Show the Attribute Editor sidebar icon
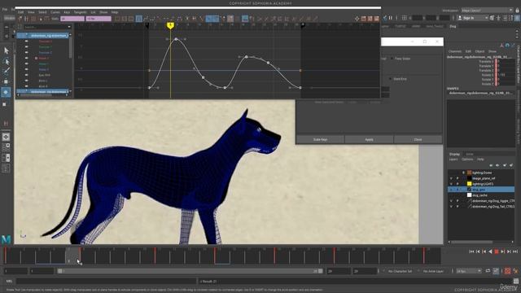Image resolution: width=521 pixels, height=293 pixels. pos(505,18)
